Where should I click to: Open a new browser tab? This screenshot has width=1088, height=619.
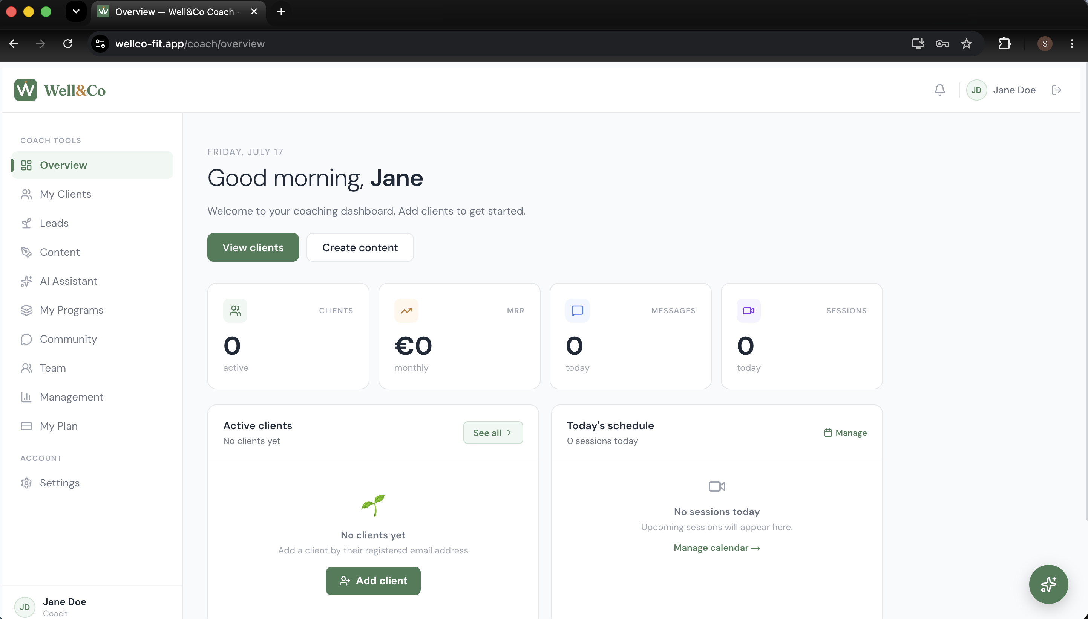[x=281, y=11]
